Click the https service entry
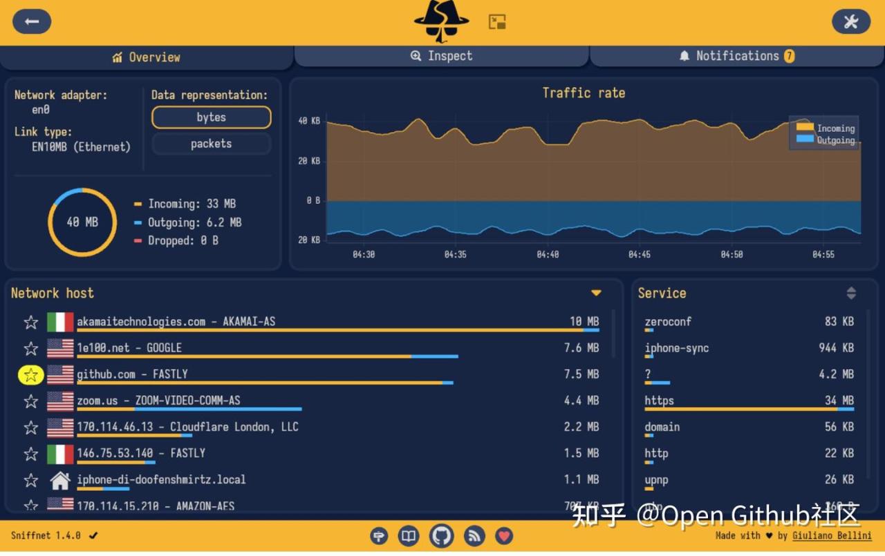885x556 pixels. 749,401
